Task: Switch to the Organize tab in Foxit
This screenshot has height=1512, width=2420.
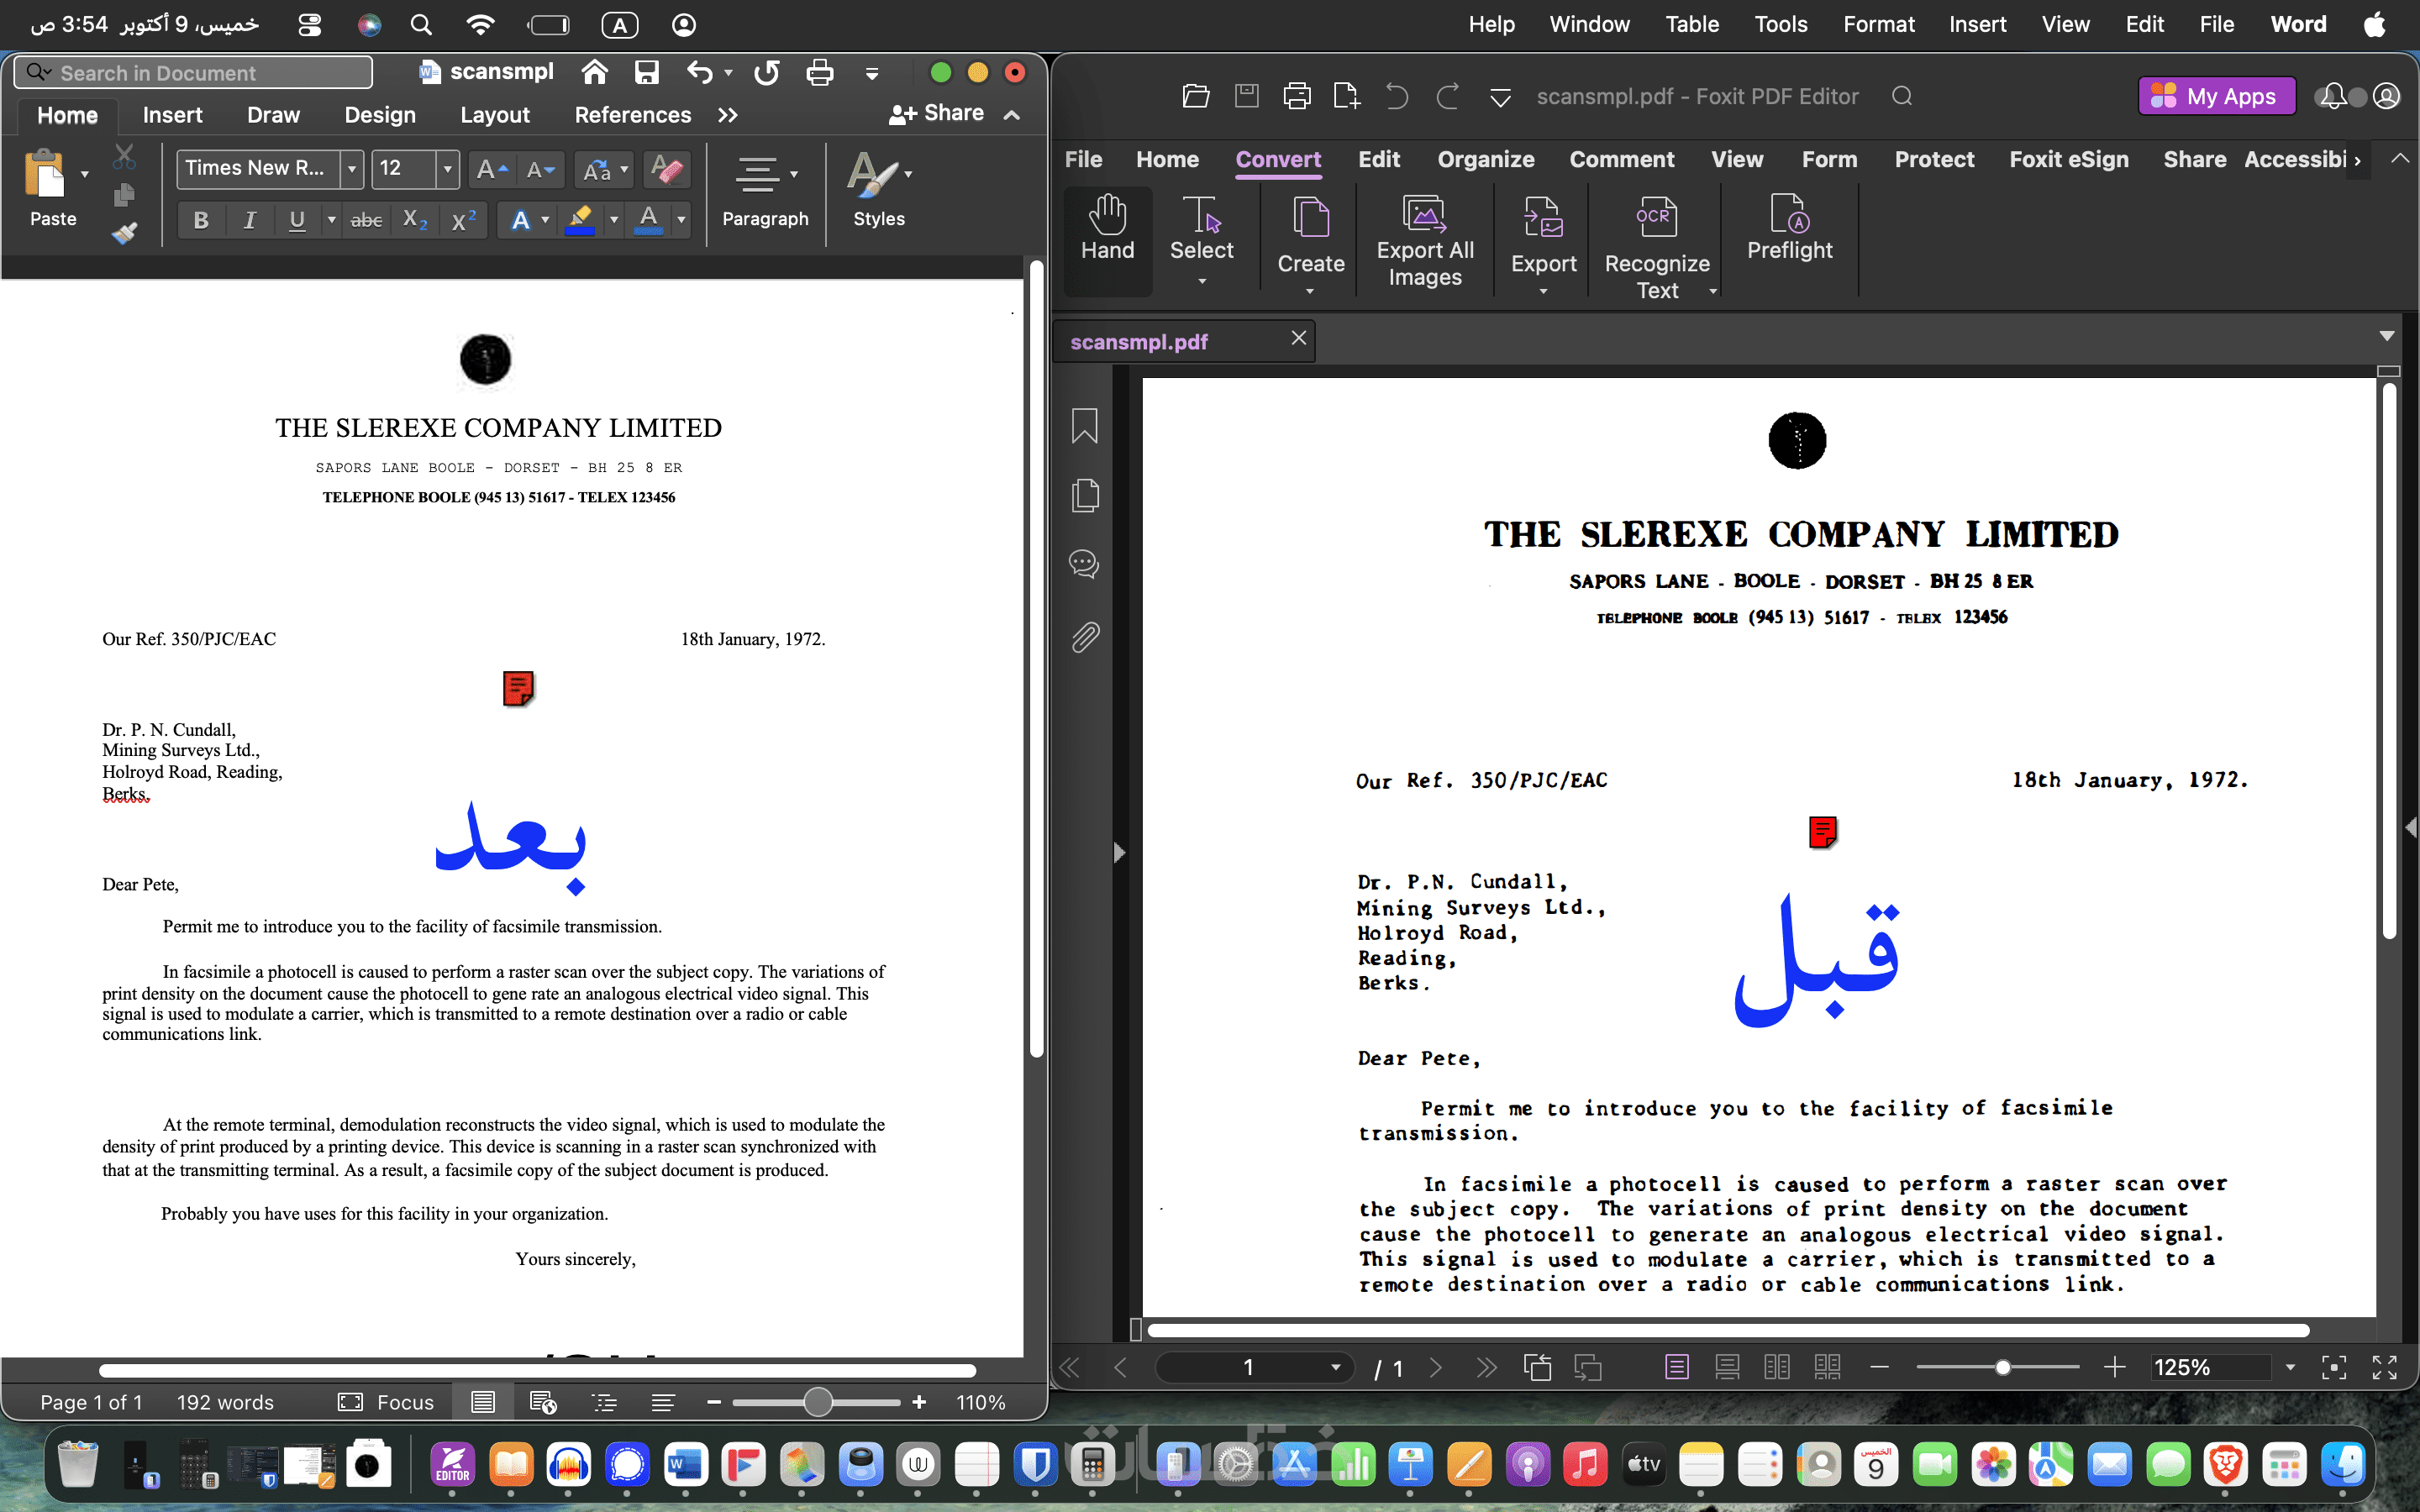Action: click(x=1485, y=159)
